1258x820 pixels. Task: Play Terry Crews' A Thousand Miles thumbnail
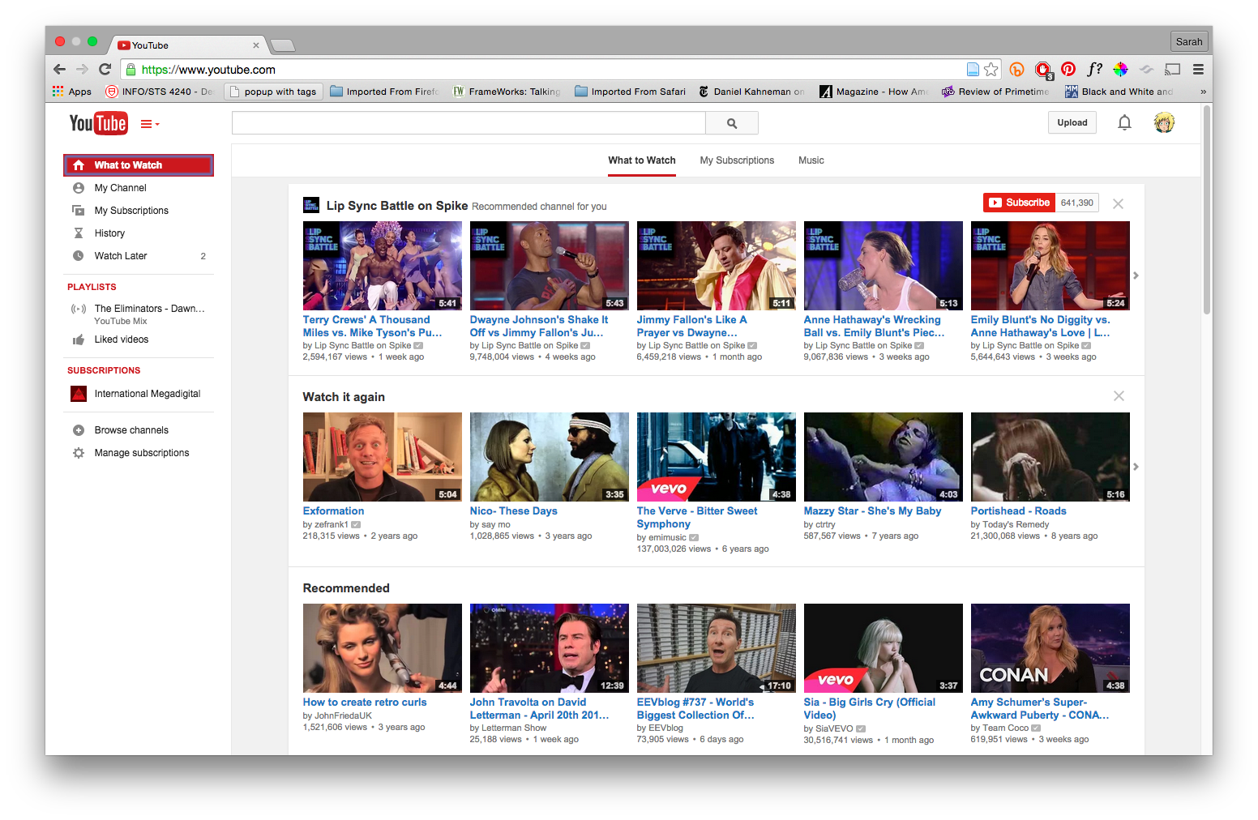pyautogui.click(x=383, y=266)
